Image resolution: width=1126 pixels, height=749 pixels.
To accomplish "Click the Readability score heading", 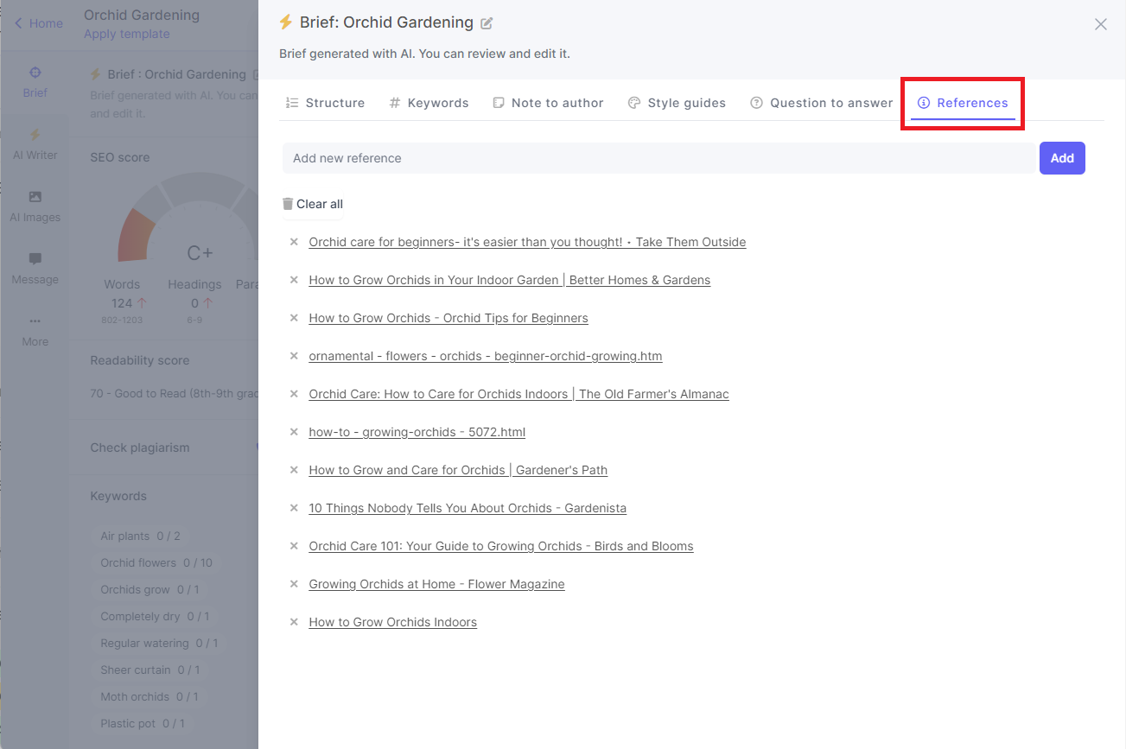I will [139, 360].
